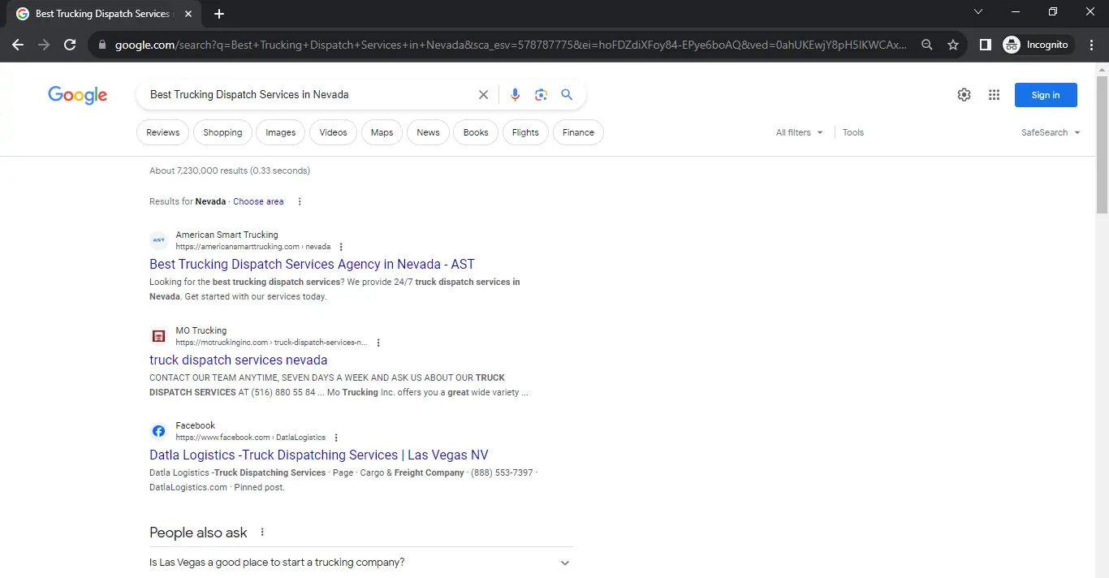The height and width of the screenshot is (578, 1109).
Task: Click the page vertical scrollbar
Action: click(1102, 146)
